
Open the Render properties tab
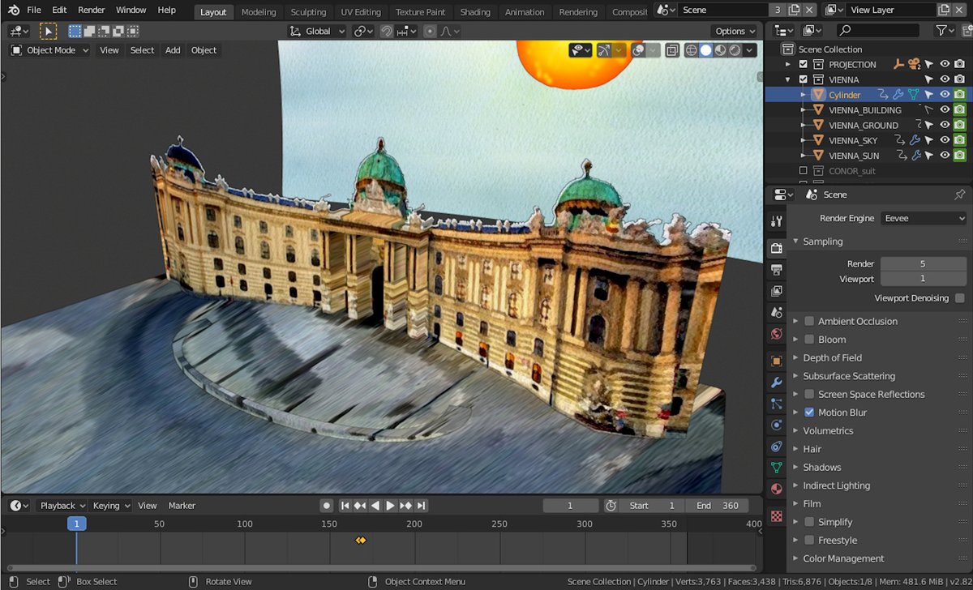(776, 248)
